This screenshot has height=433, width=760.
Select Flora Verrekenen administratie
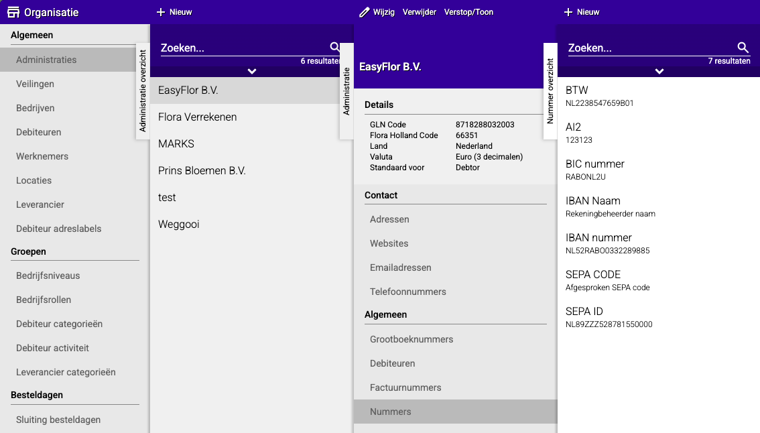pos(251,117)
